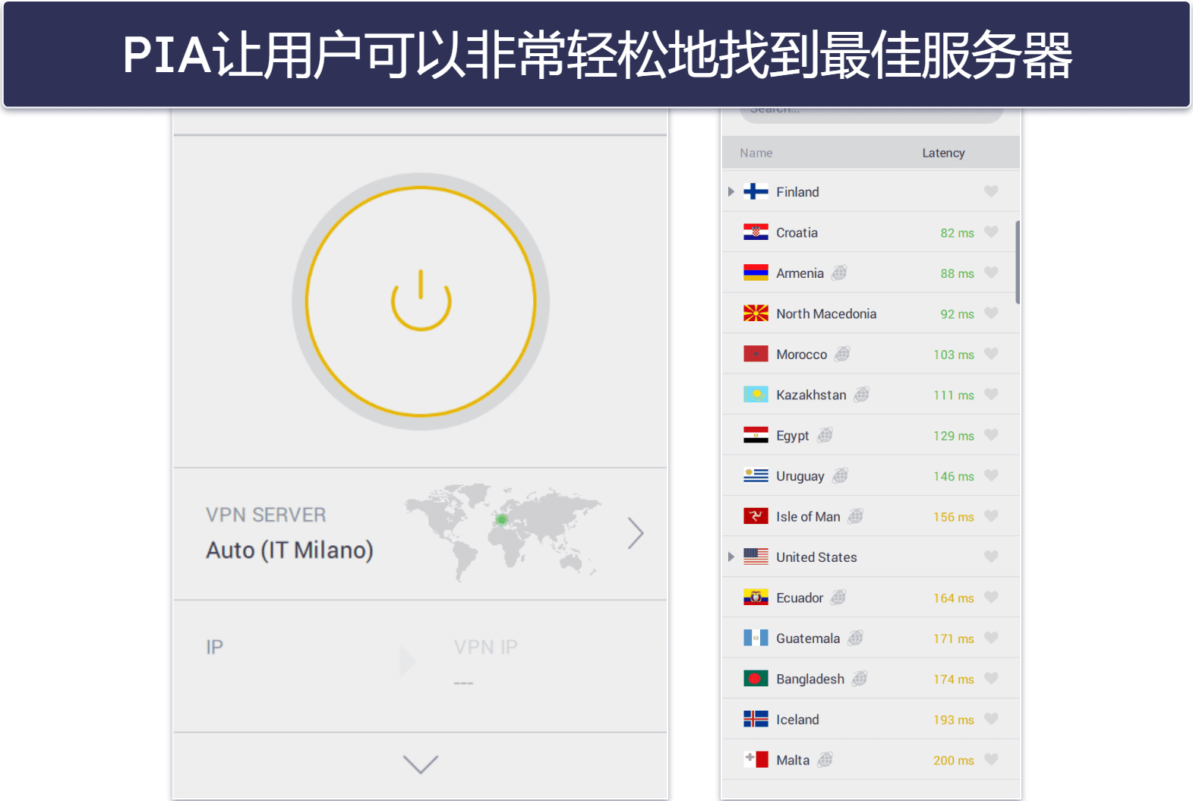
Task: Click the 82 ms latency value
Action: tap(957, 233)
